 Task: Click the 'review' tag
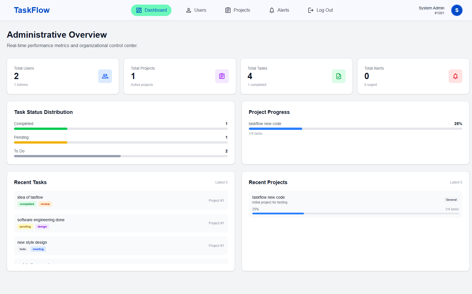45,204
